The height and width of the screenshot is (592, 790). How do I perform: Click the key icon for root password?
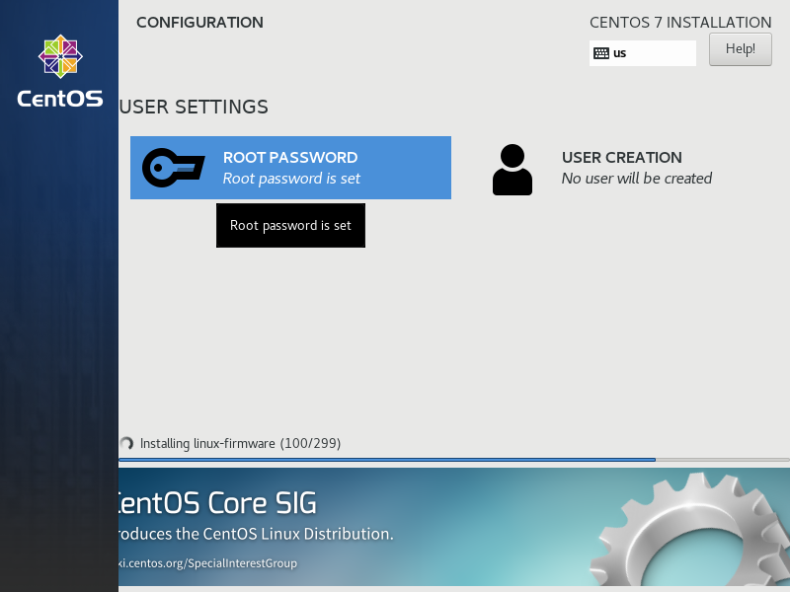pos(174,168)
